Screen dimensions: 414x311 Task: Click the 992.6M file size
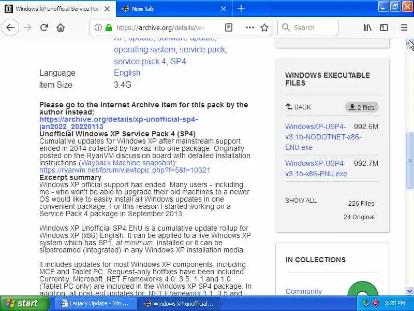click(x=366, y=126)
